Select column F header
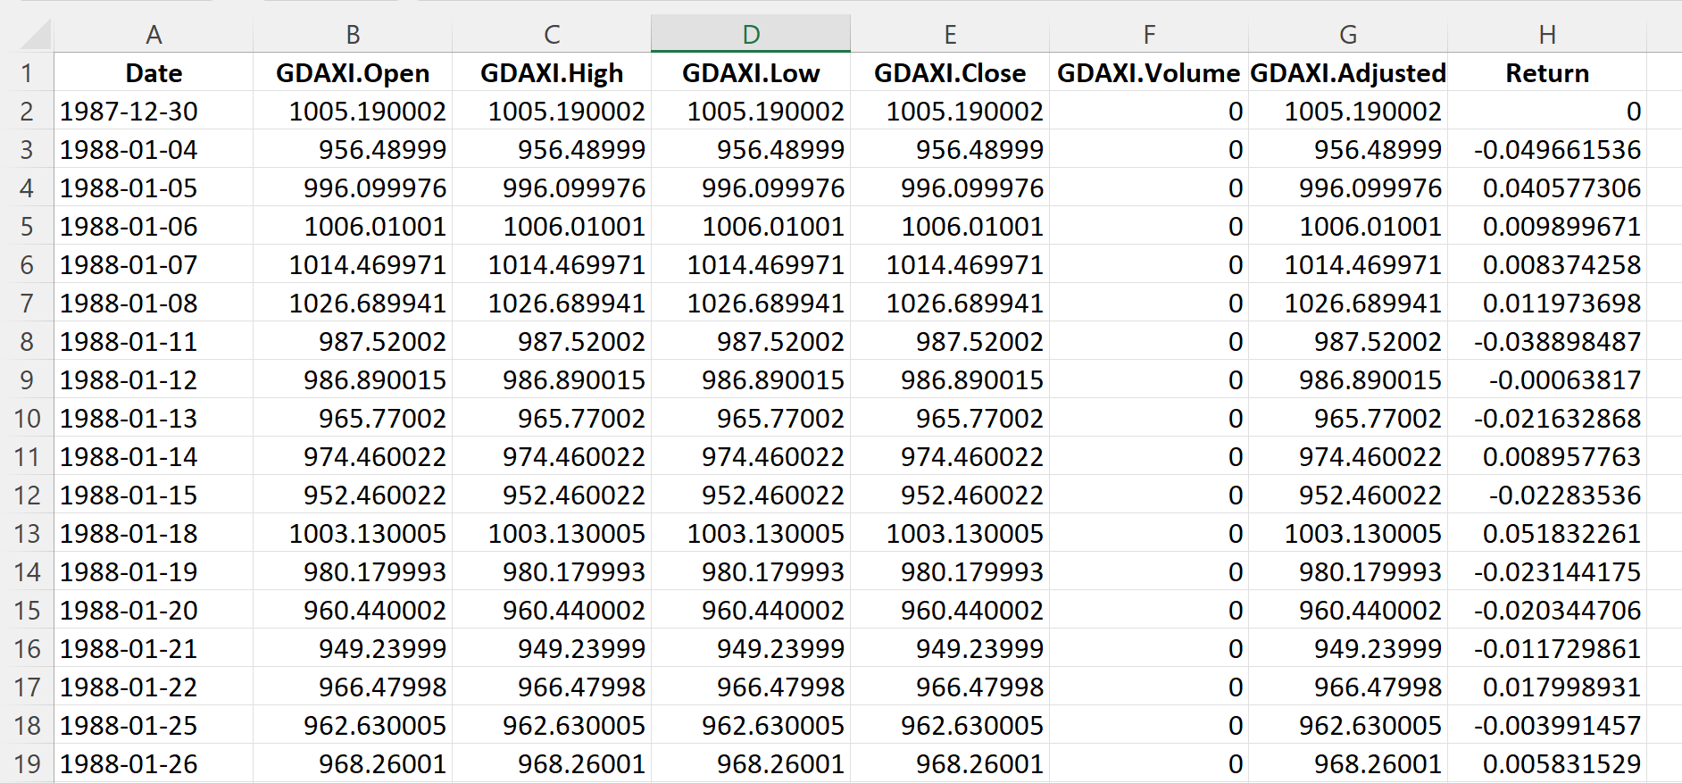 click(x=1149, y=35)
